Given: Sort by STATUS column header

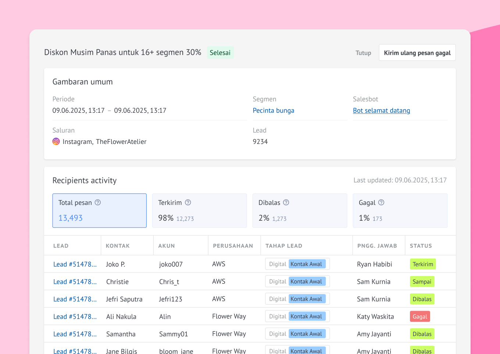Looking at the screenshot, I should click(x=421, y=246).
